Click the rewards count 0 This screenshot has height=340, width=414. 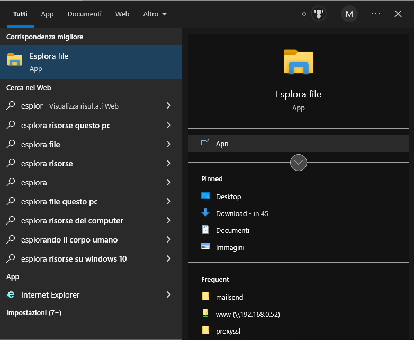pos(304,14)
